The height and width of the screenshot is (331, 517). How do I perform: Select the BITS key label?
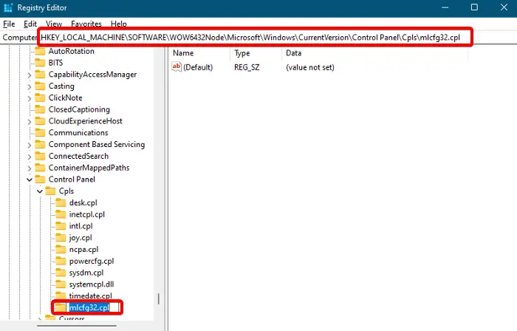(x=55, y=63)
